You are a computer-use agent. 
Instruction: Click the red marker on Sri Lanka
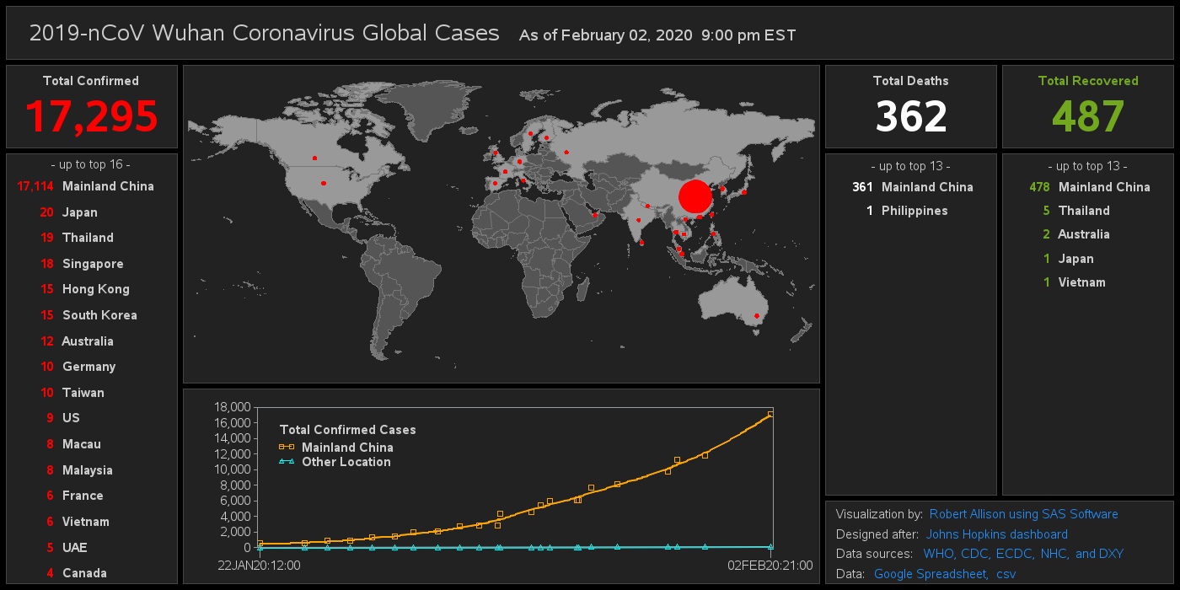641,243
